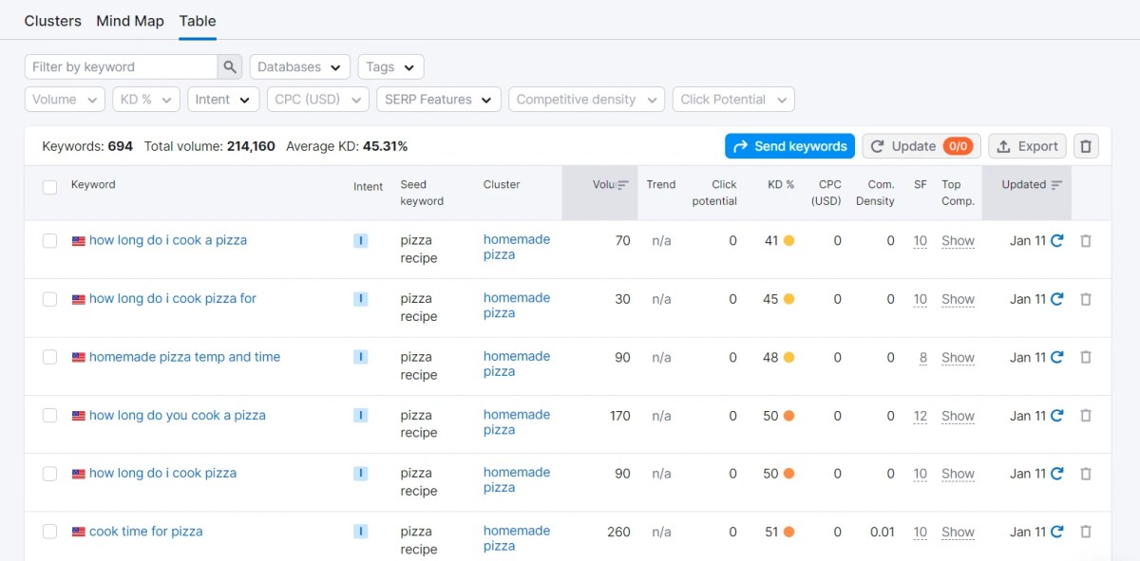Open SERP features count 8 link

(923, 358)
